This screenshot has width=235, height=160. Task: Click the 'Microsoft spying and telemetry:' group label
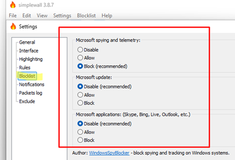coord(108,40)
